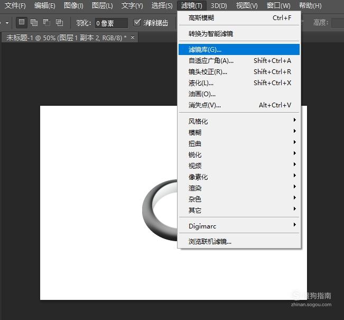The height and width of the screenshot is (320, 344).
Task: Select the Add to Selection icon
Action: pyautogui.click(x=34, y=22)
